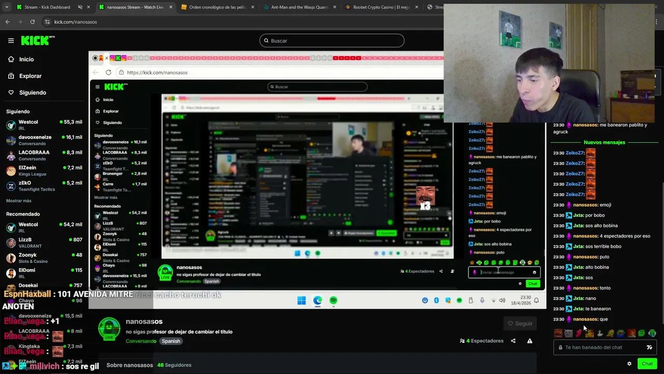The image size is (664, 374).
Task: Share the nanosasos stream
Action: coord(513,341)
